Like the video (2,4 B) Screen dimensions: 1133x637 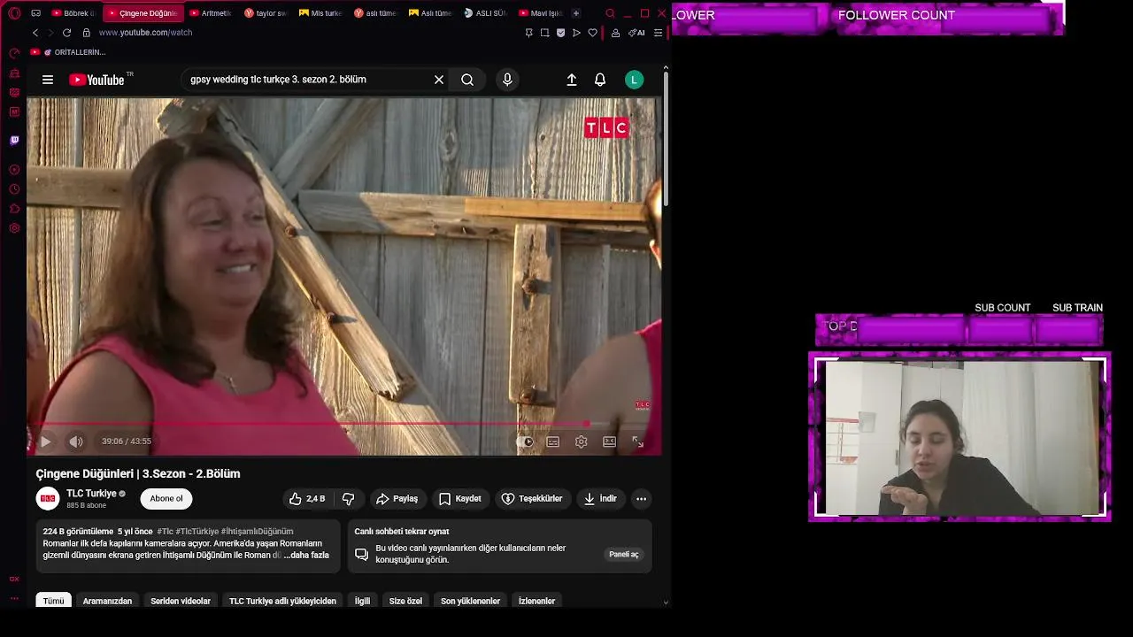tap(306, 499)
